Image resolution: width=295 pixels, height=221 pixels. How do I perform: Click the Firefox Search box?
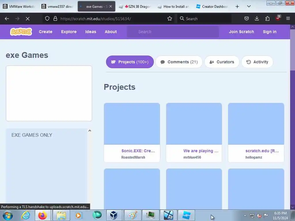coord(204,19)
